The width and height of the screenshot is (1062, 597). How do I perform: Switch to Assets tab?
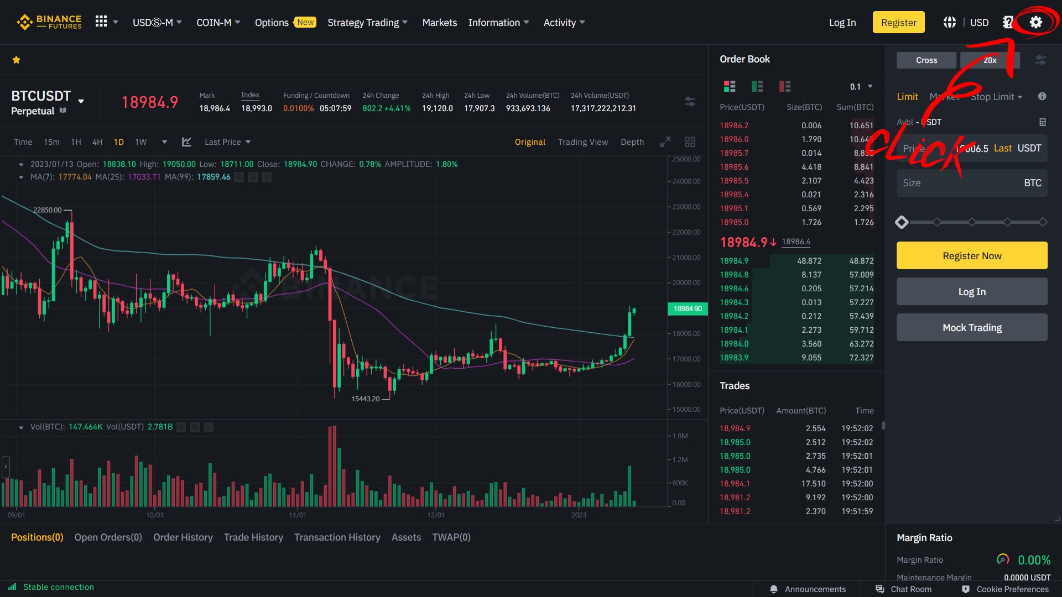coord(406,537)
